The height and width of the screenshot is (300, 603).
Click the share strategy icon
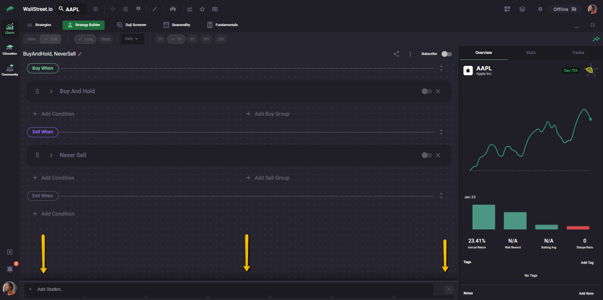tap(396, 54)
